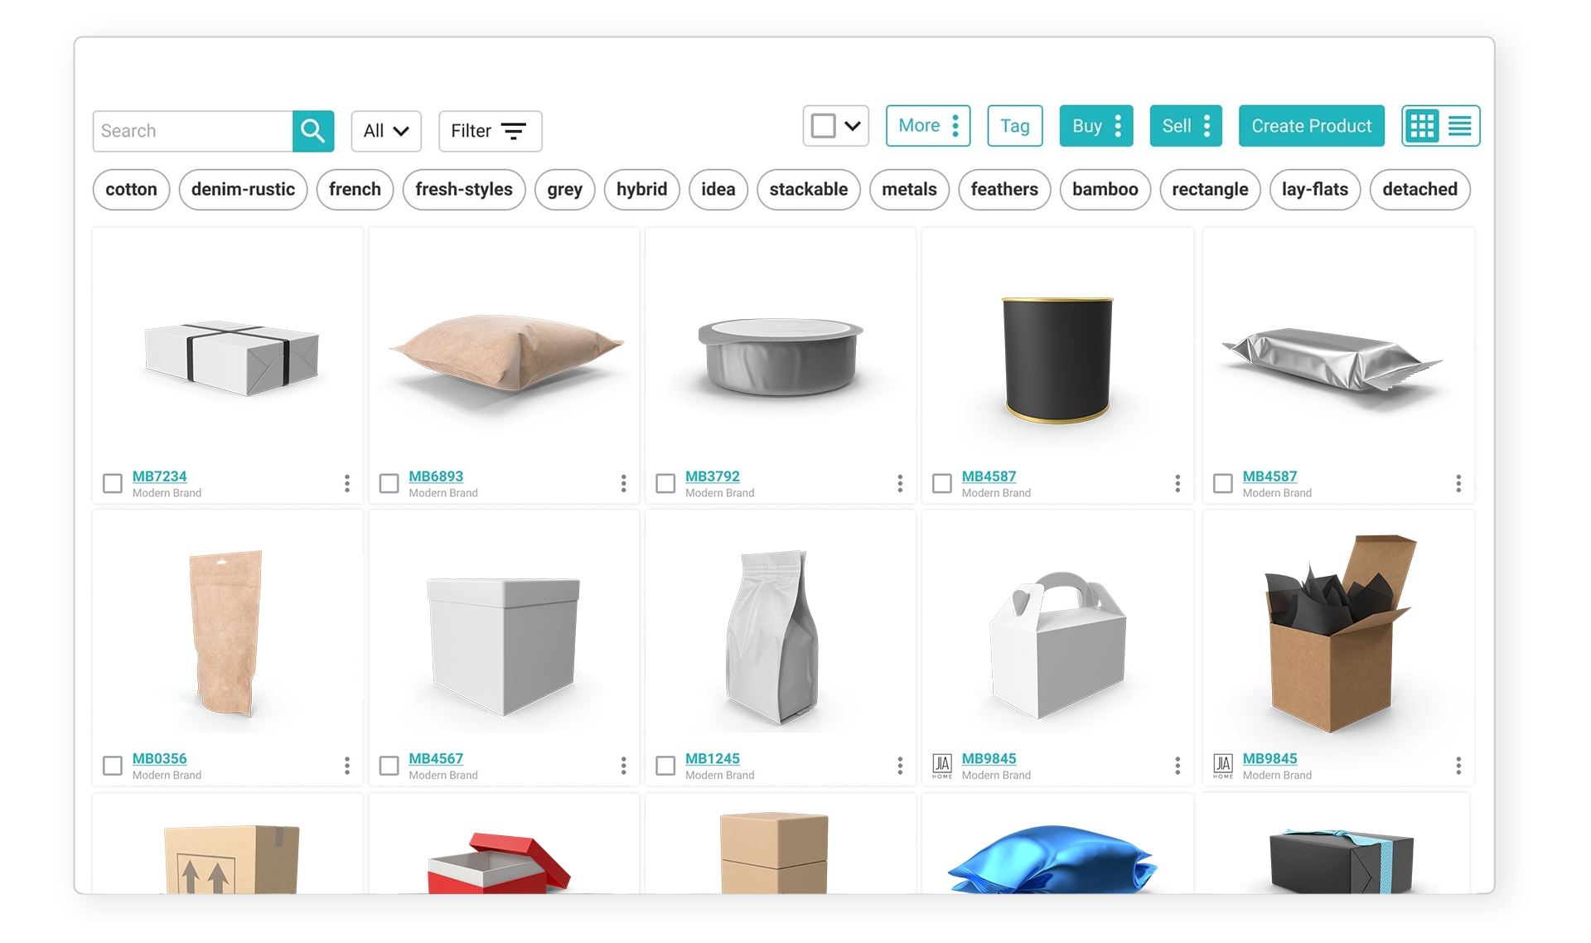This screenshot has width=1591, height=943.
Task: Toggle checkbox on MB0356 product
Action: pyautogui.click(x=114, y=763)
